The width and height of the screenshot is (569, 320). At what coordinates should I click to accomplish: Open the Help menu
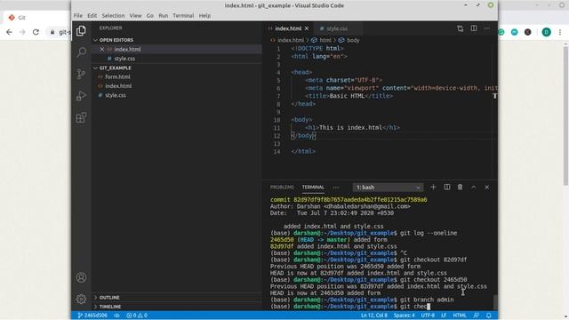pos(204,16)
